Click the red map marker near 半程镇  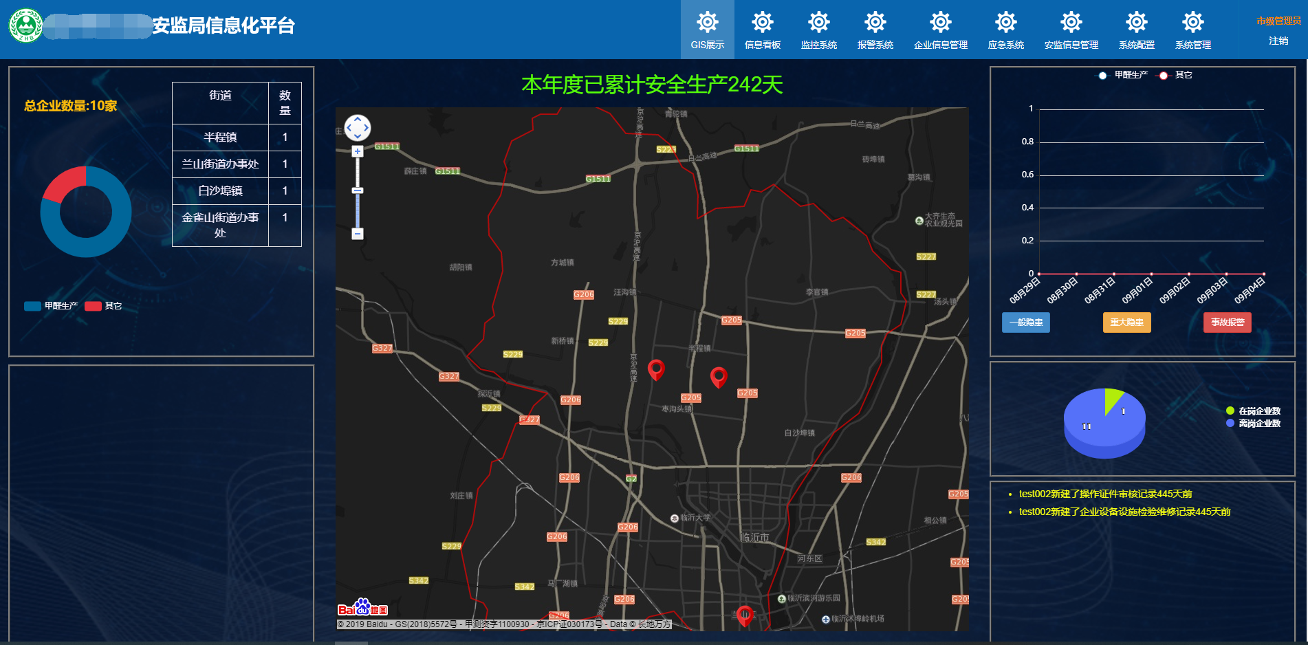[719, 375]
